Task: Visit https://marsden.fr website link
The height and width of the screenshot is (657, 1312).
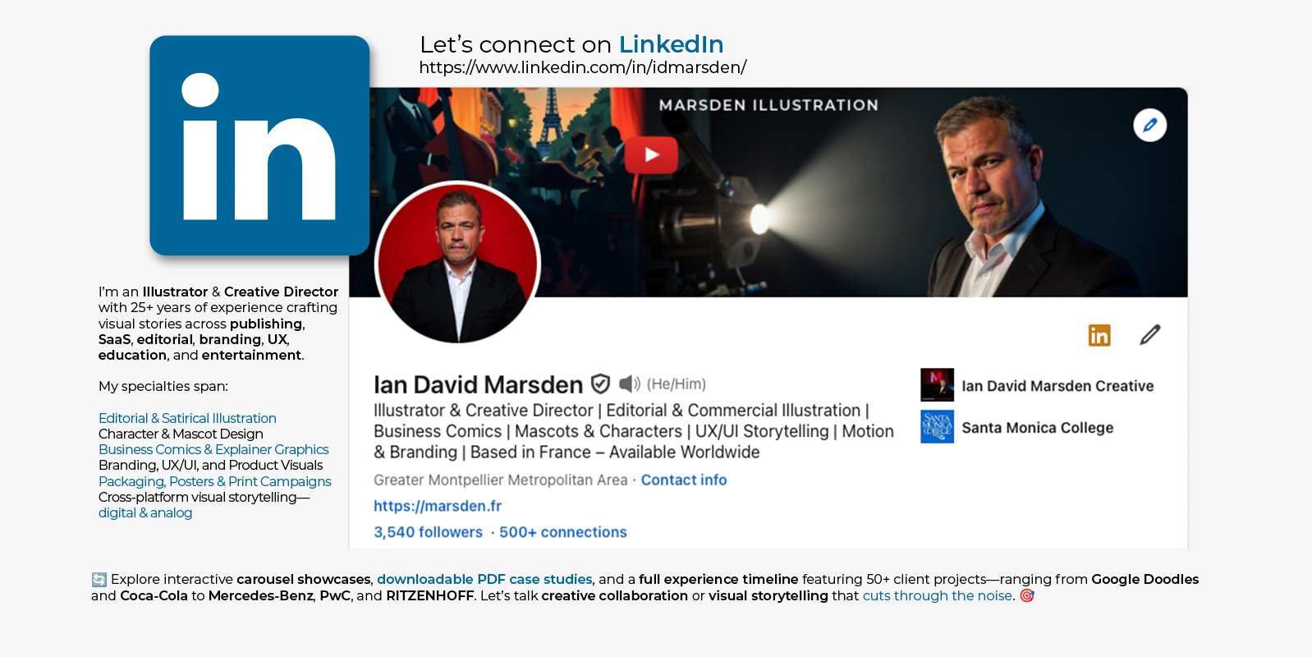Action: [x=438, y=506]
